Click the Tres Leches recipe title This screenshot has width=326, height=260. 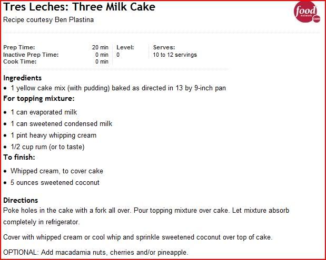[79, 8]
